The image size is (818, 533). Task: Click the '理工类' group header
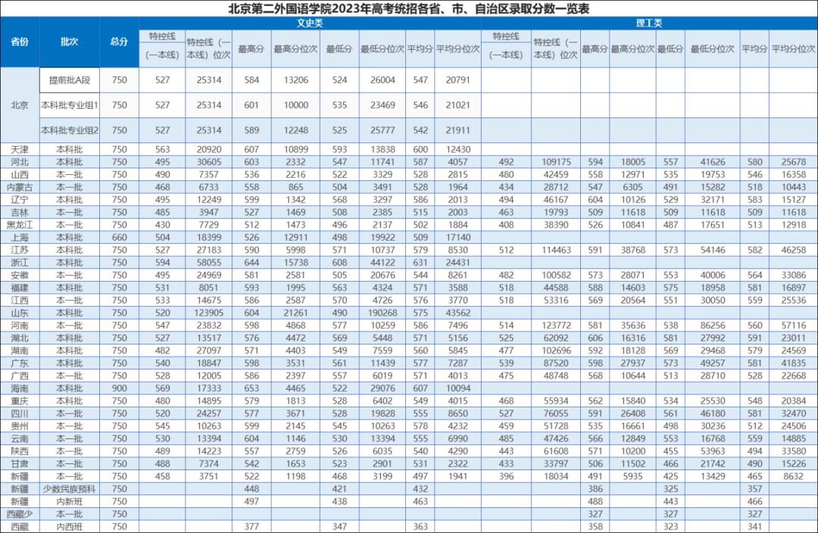649,23
